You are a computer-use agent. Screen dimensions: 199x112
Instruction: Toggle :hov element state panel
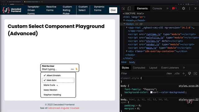pyautogui.click(x=169, y=73)
